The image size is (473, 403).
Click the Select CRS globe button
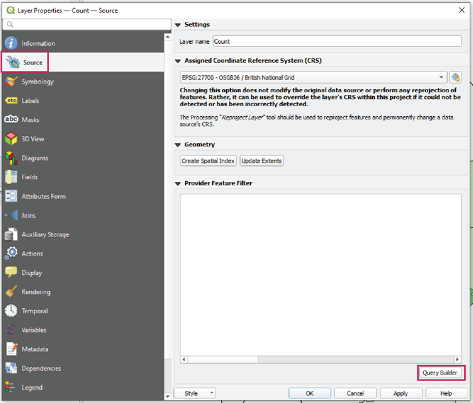click(x=455, y=78)
